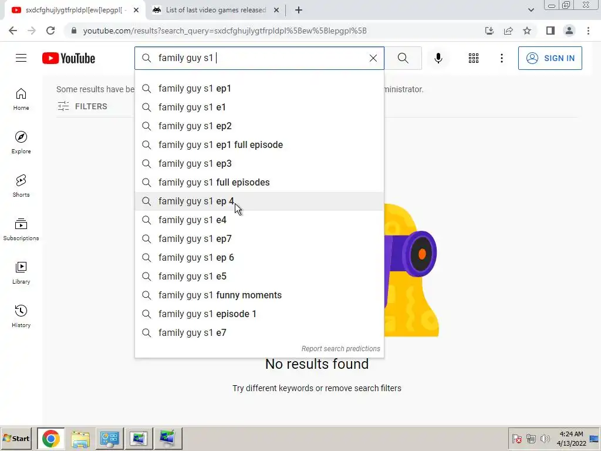Open the Control Panel taskbar icon
The image size is (601, 451).
tap(109, 438)
